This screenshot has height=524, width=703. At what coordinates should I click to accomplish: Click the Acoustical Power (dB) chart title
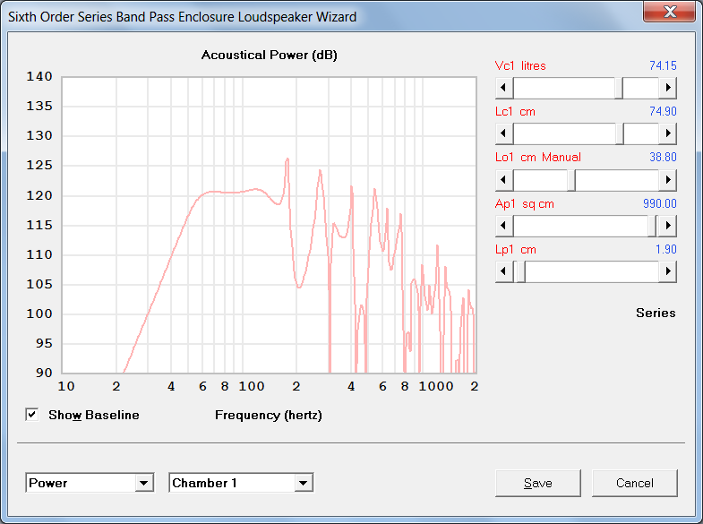tap(269, 56)
